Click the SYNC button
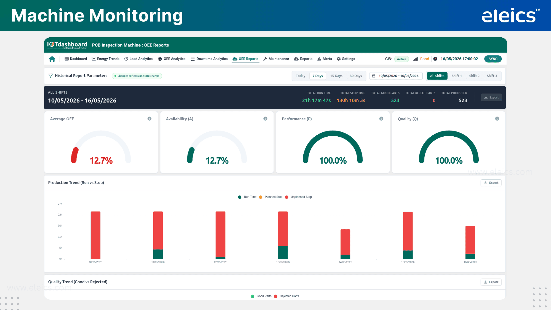551x310 pixels. [493, 59]
